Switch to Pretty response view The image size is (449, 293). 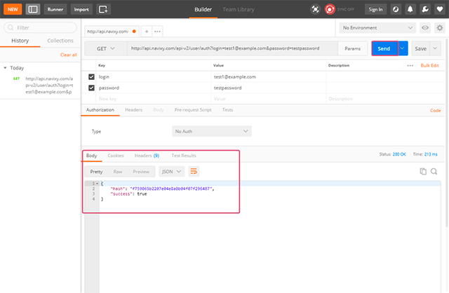pyautogui.click(x=96, y=172)
